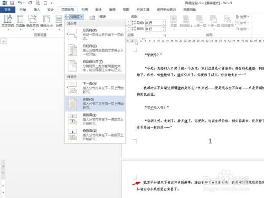Click the 段后 spacing-after stepper arrows
Image resolution: width=264 pixels, height=198 pixels.
tap(164, 29)
